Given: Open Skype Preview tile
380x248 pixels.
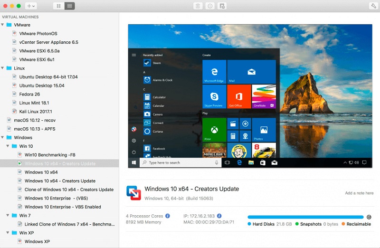Looking at the screenshot, I should tap(214, 96).
